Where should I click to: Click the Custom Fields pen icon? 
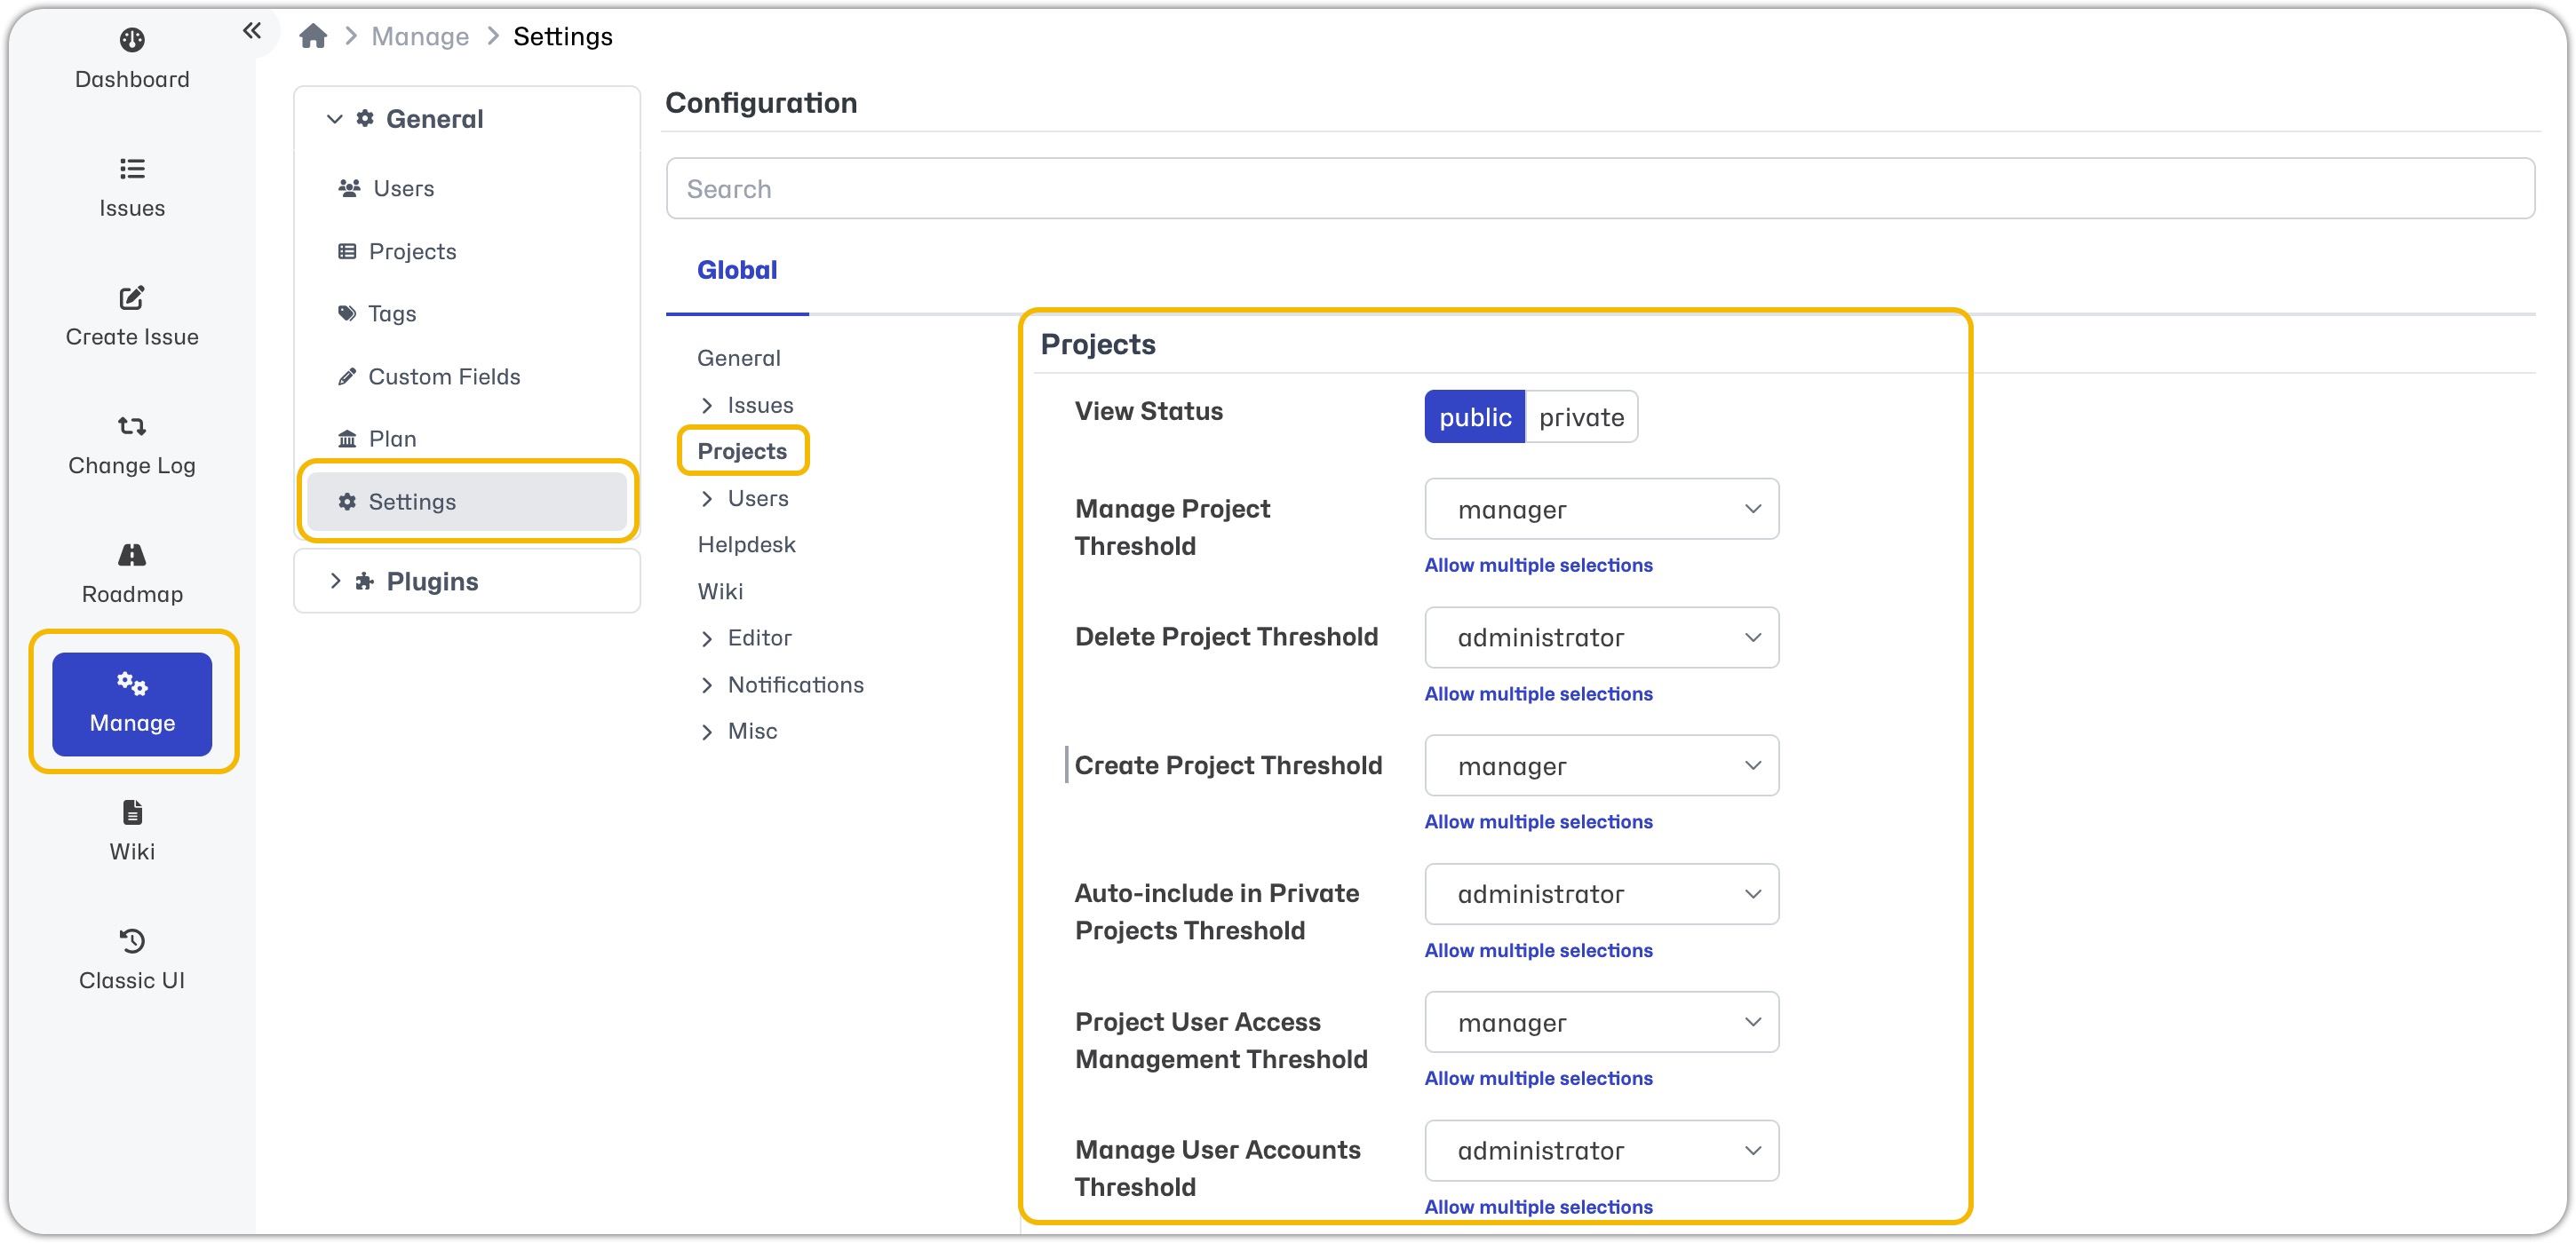[x=347, y=376]
